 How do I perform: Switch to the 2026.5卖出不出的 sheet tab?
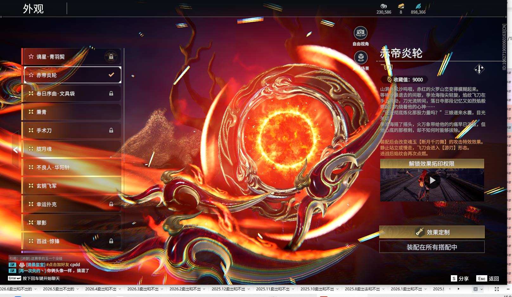coord(59,289)
